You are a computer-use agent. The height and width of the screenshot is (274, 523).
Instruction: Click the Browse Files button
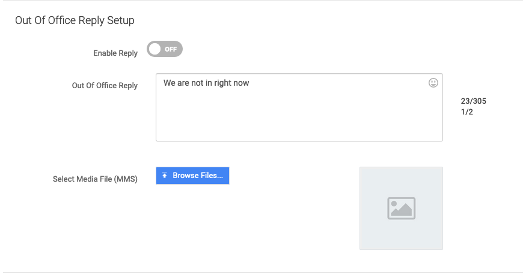192,176
